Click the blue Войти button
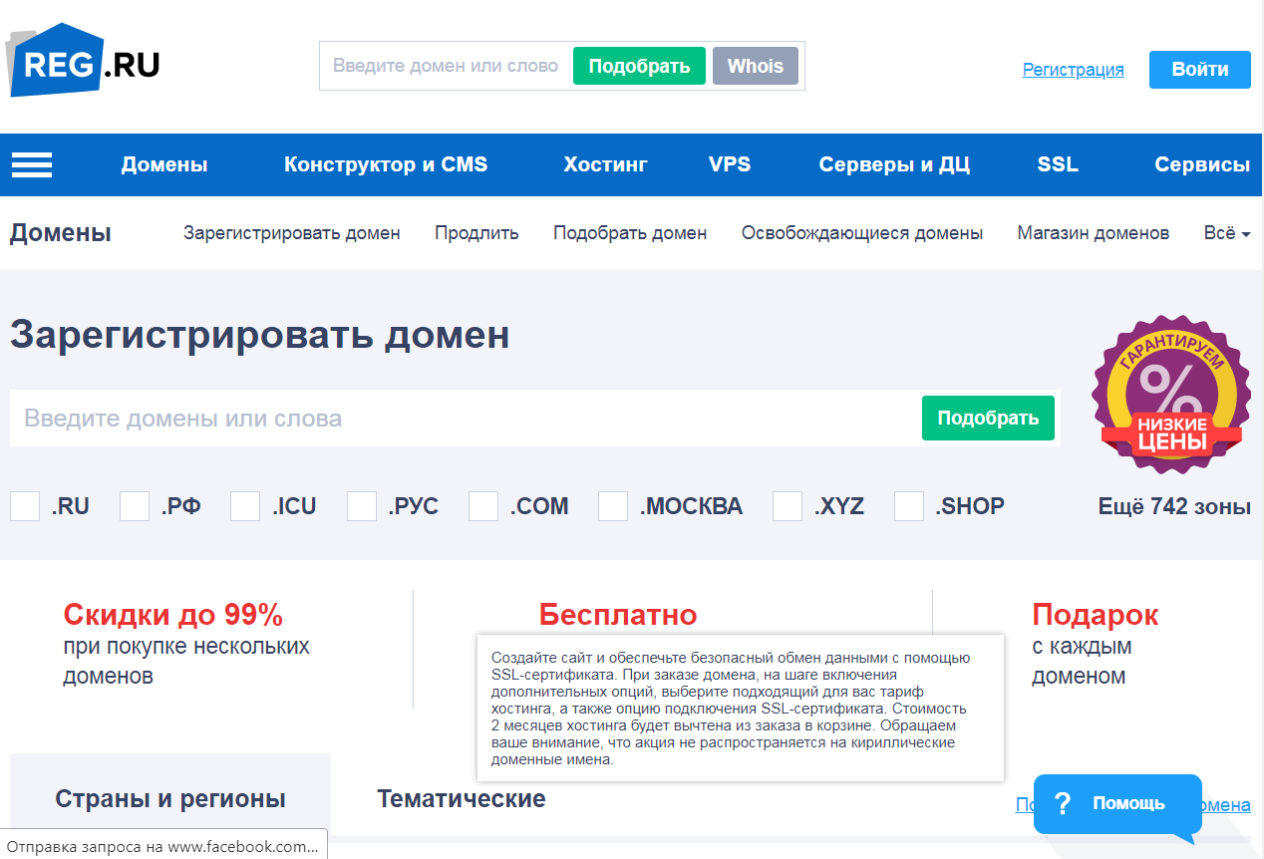Screen dimensions: 1264x859 pos(1199,70)
